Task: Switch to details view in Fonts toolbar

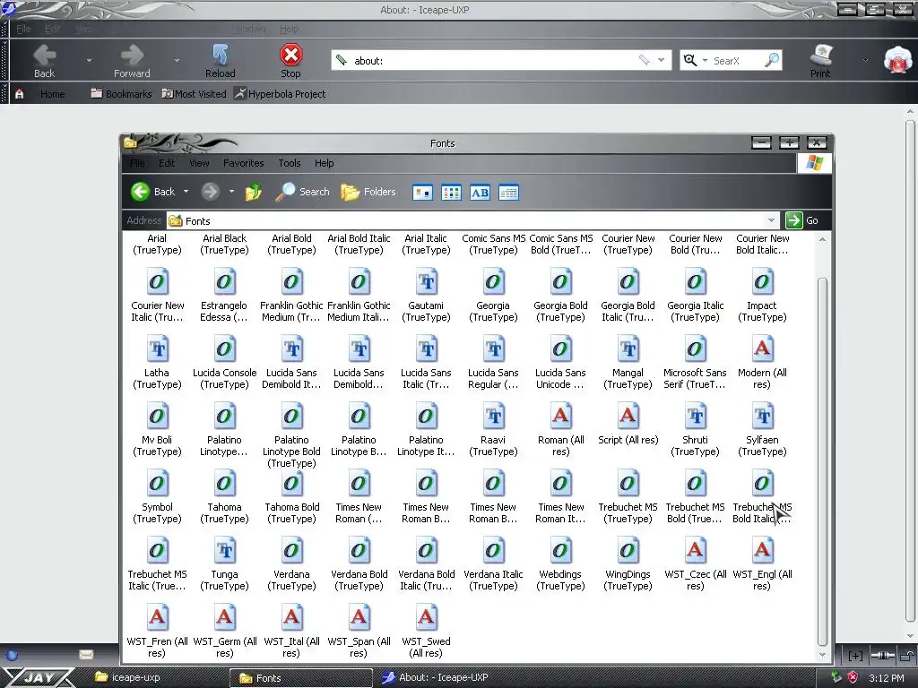Action: [508, 193]
